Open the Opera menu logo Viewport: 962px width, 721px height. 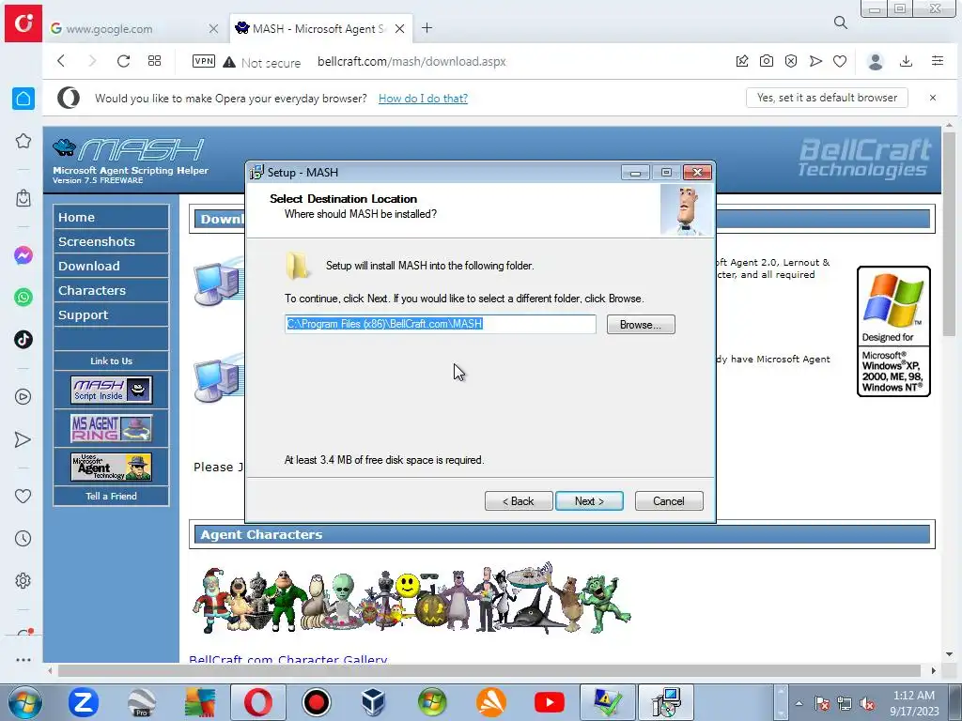tap(23, 23)
